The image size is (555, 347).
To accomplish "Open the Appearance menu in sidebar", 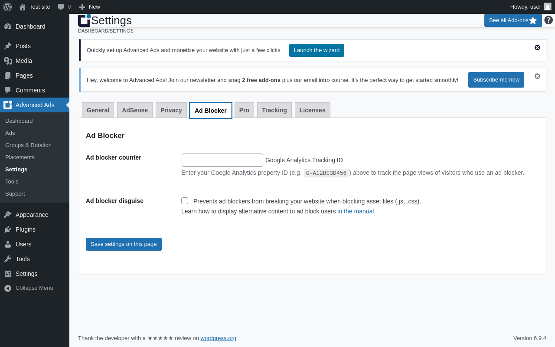I will [x=32, y=215].
